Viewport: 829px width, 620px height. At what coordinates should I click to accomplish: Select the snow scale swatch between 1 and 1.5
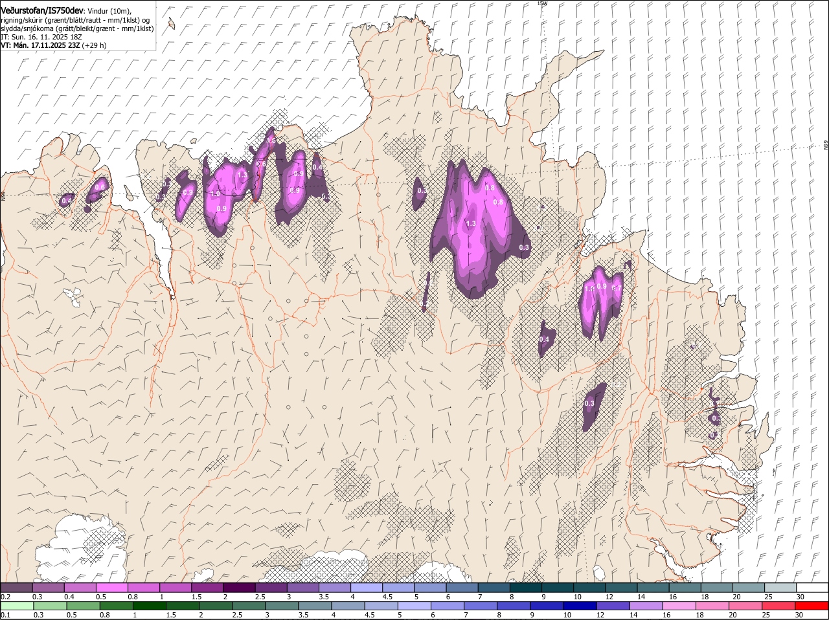[176, 588]
